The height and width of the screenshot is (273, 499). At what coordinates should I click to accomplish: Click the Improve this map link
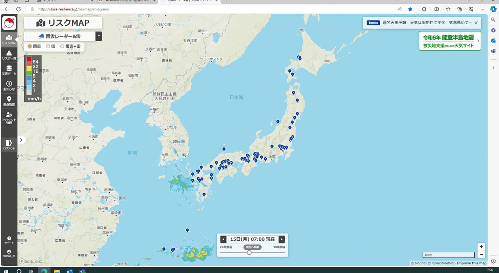tap(472, 263)
